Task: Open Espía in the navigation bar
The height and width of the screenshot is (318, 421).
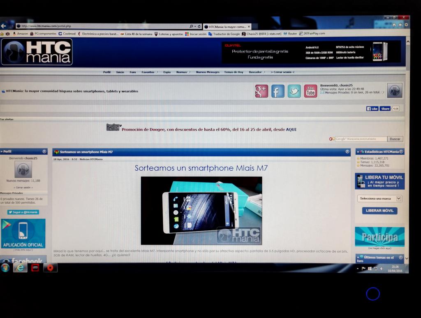Action: point(167,72)
